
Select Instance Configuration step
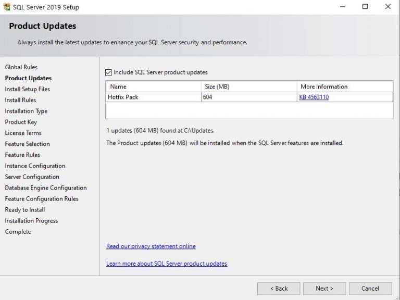click(x=35, y=166)
